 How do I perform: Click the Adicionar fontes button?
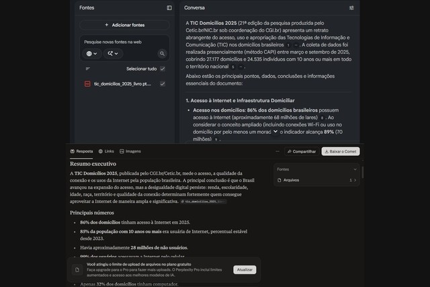click(x=124, y=25)
